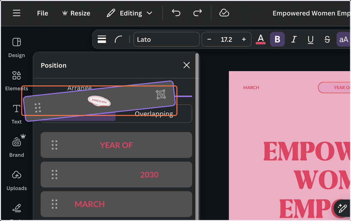Toggle underline formatting
This screenshot has width=351, height=221.
(311, 39)
